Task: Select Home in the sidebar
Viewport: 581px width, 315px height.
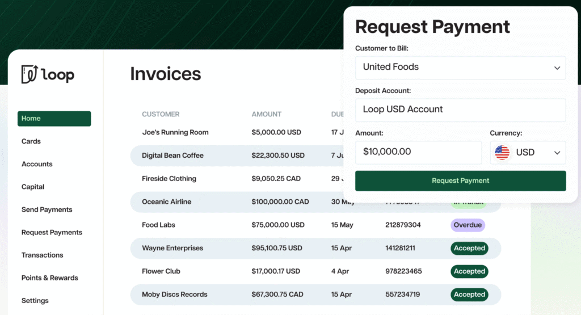Action: point(54,119)
